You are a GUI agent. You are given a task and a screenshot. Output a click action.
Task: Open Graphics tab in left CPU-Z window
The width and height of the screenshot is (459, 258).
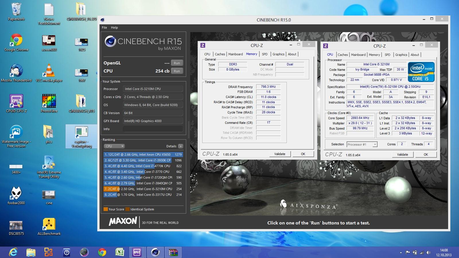coord(279,54)
